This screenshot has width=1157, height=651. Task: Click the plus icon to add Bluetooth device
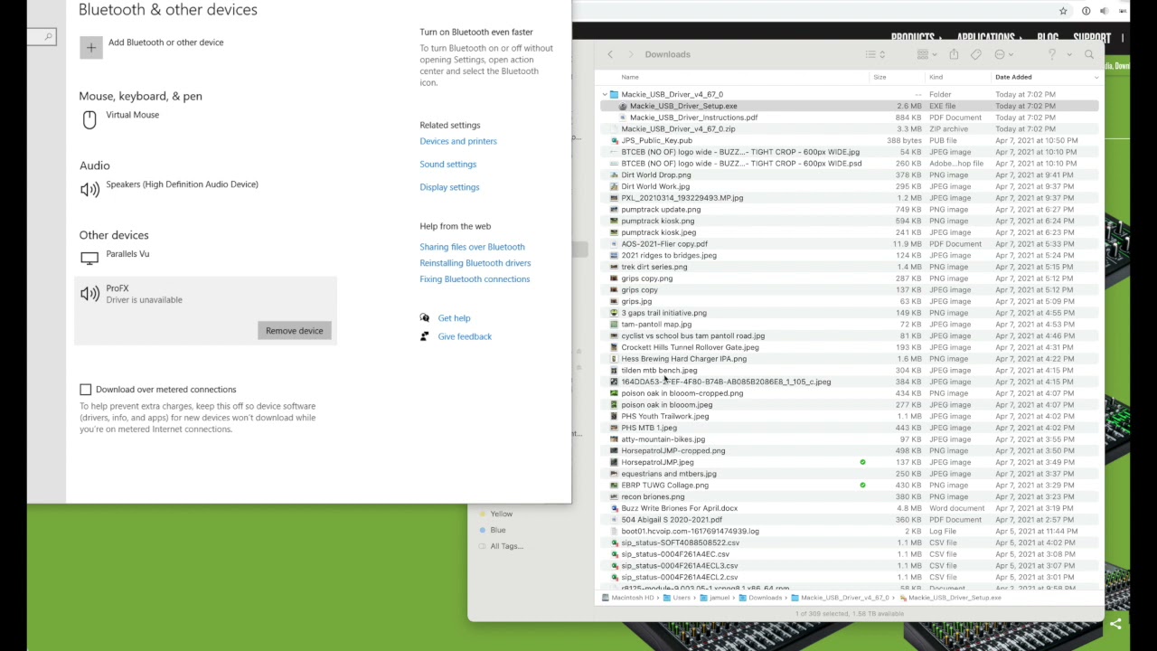pyautogui.click(x=90, y=47)
